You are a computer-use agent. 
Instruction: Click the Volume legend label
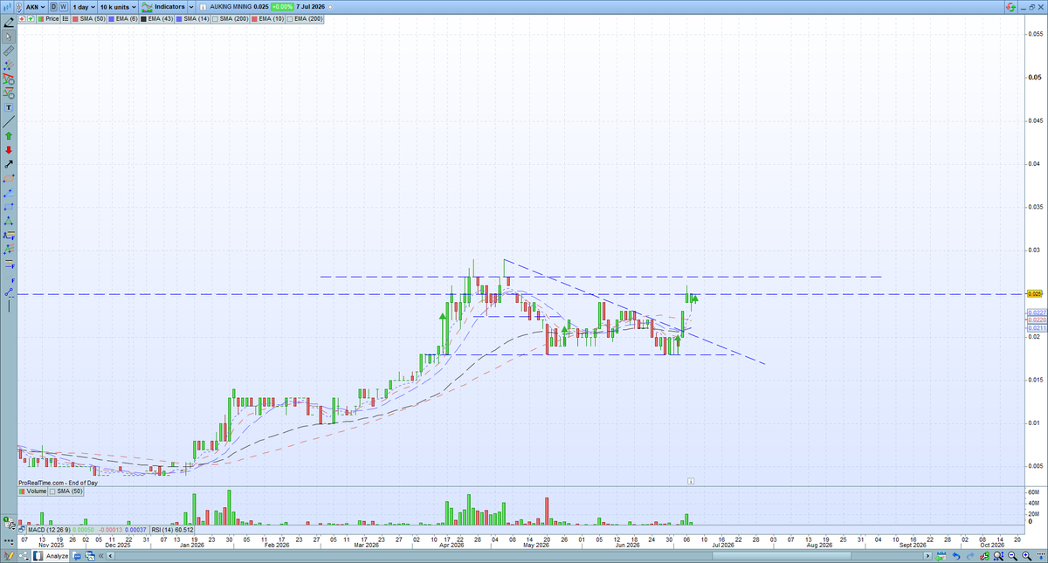point(32,492)
